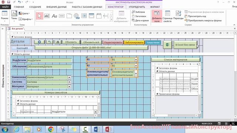Viewport: 237px width, 133px height.
Task: Expand the navigation pane chevron
Action: tap(3, 29)
